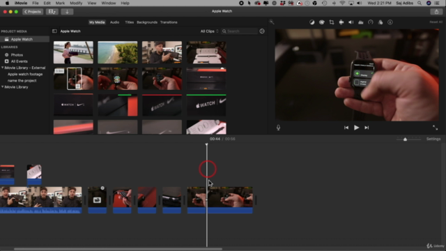446x251 pixels.
Task: Select name the project event
Action: (x=22, y=81)
